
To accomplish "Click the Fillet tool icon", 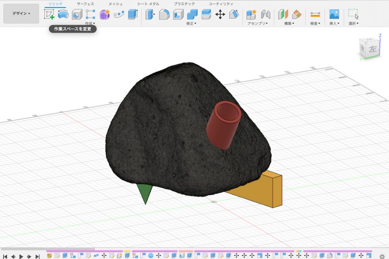I will click(x=164, y=14).
